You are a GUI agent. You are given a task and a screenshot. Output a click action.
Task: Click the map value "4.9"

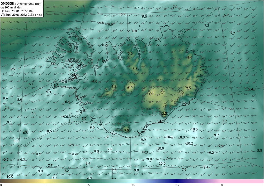(69, 52)
